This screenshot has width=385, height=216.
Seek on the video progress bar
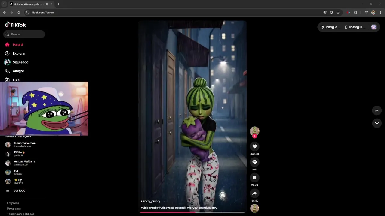click(x=192, y=212)
